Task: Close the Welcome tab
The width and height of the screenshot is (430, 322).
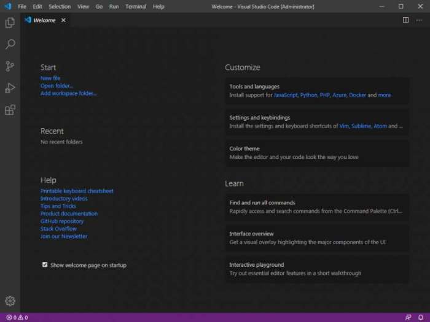Action: (x=63, y=20)
